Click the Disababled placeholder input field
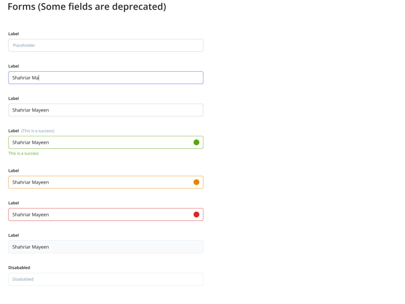The width and height of the screenshot is (405, 304). [x=106, y=279]
